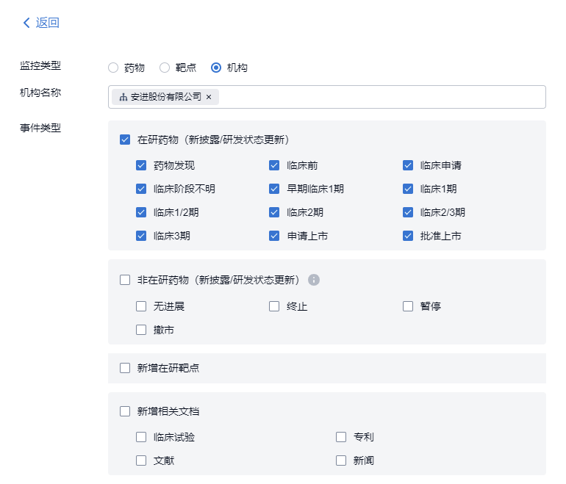This screenshot has height=484, width=566.
Task: Select the 药物 radio button
Action: (113, 68)
